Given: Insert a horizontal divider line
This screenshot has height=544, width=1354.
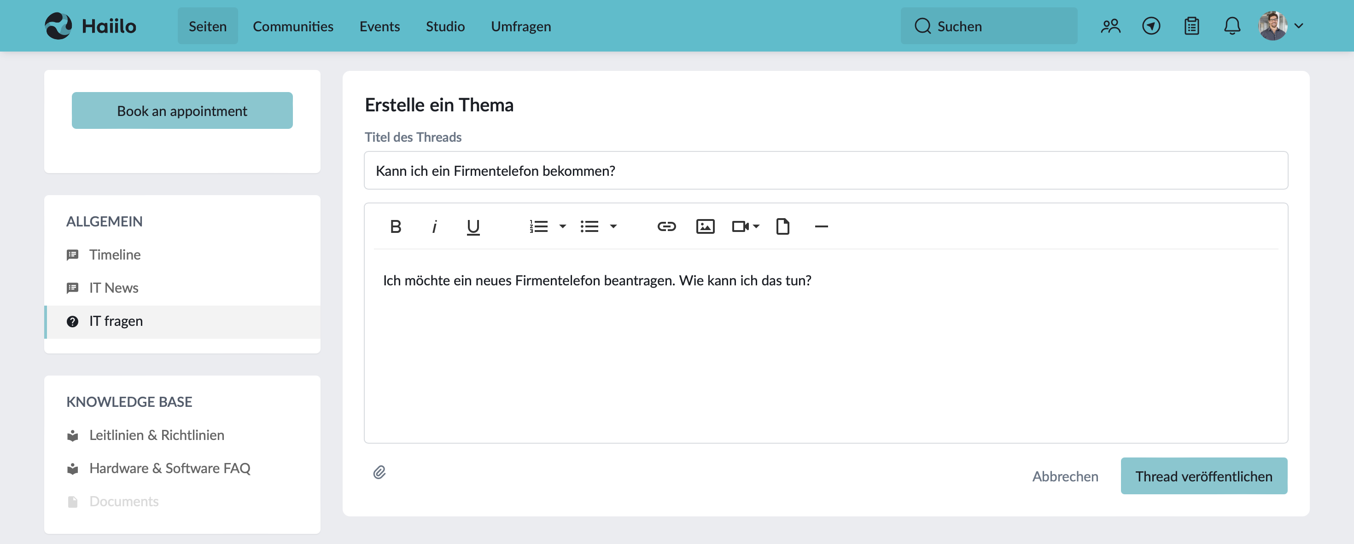Looking at the screenshot, I should tap(821, 226).
